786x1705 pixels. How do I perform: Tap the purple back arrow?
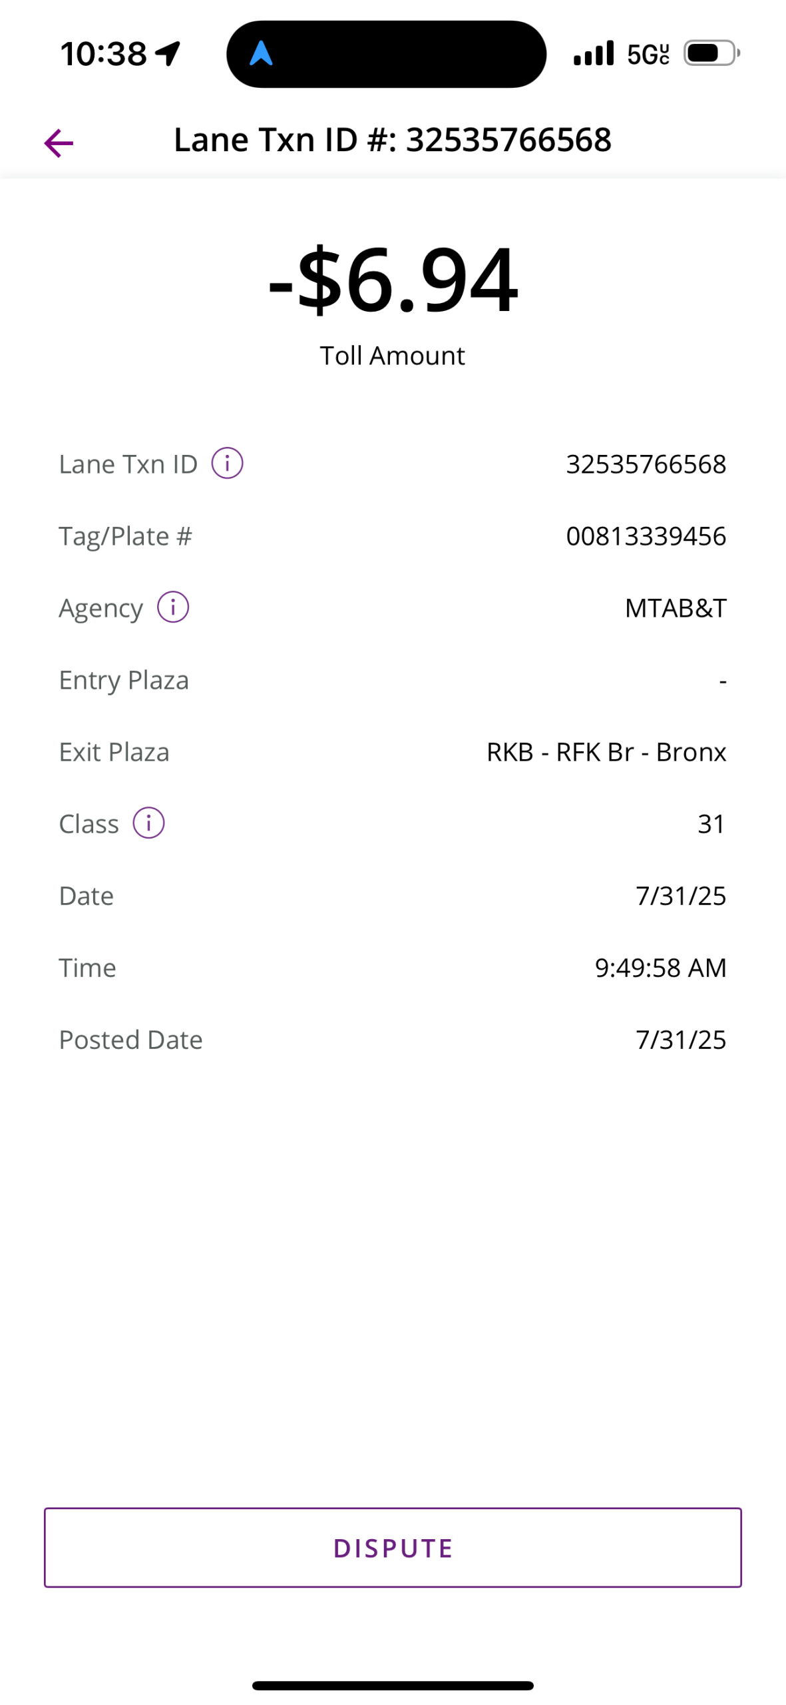pos(59,143)
